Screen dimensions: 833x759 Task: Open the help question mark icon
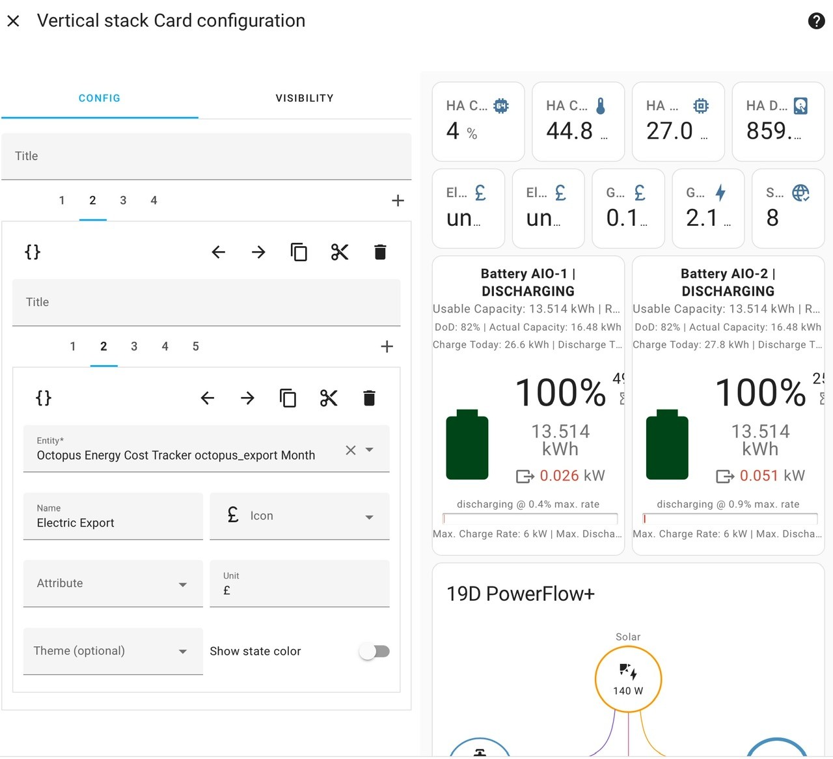coord(816,21)
